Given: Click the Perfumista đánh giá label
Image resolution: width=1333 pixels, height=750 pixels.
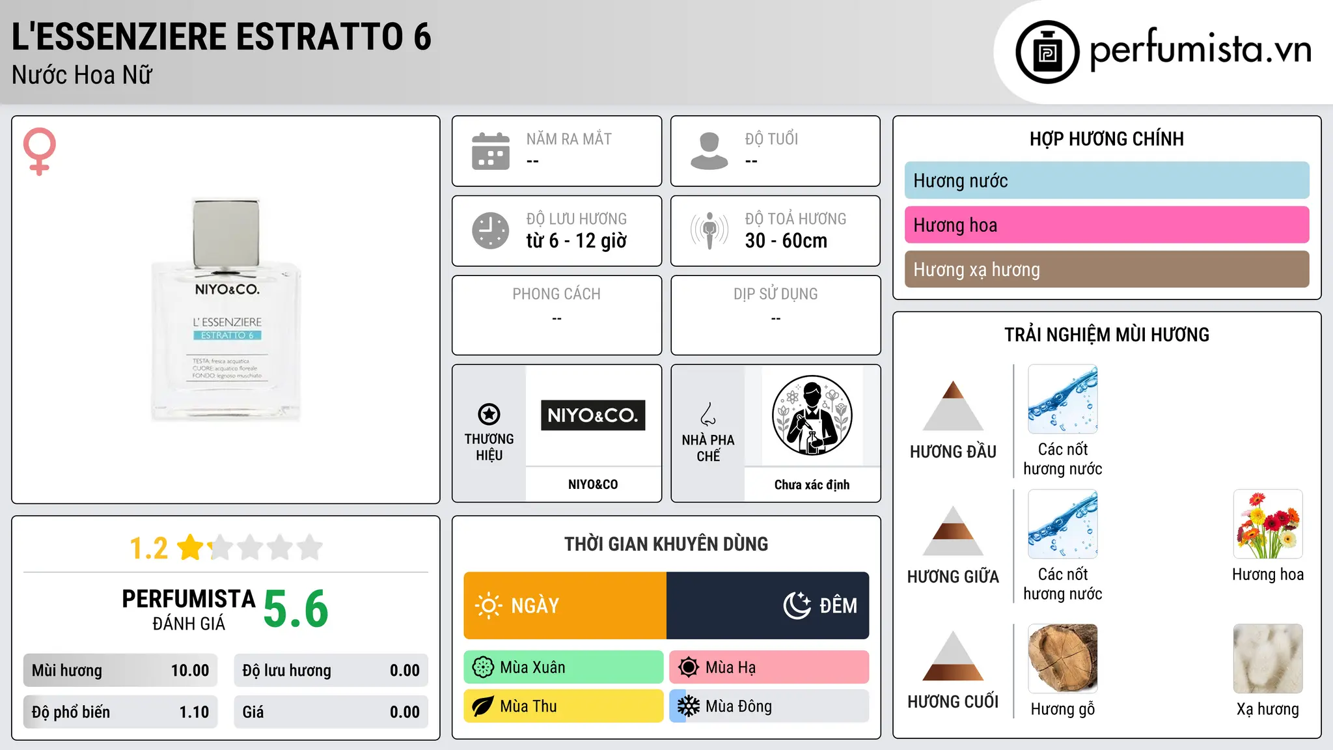Looking at the screenshot, I should pyautogui.click(x=189, y=609).
